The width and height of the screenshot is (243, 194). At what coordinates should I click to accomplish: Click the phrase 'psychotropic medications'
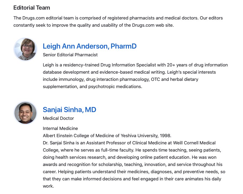[115, 86]
